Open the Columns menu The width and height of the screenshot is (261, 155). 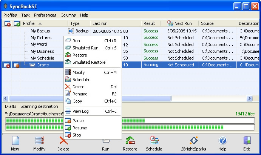tap(68, 15)
